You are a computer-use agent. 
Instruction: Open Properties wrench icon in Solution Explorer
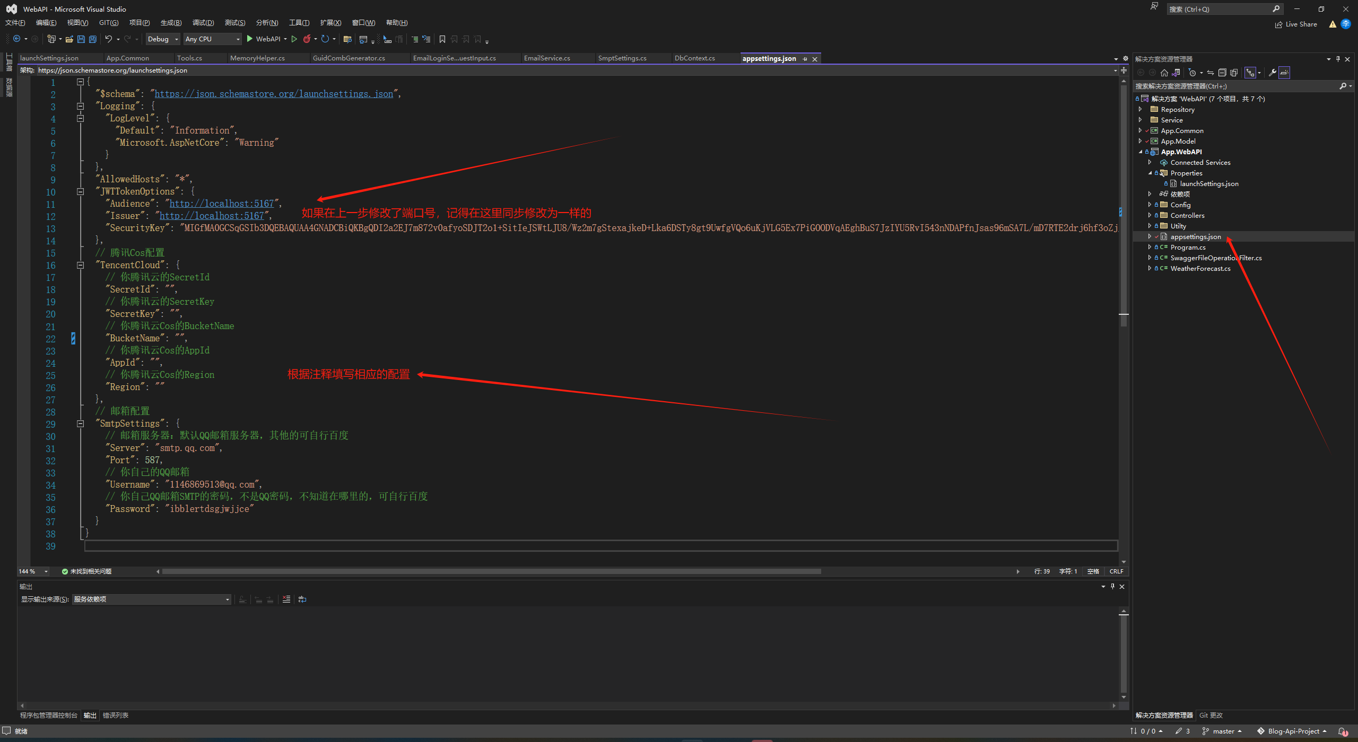pyautogui.click(x=1272, y=73)
